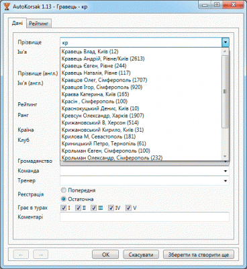
Task: Click the AutoKorsak trophy icon in title bar
Action: tap(7, 7)
